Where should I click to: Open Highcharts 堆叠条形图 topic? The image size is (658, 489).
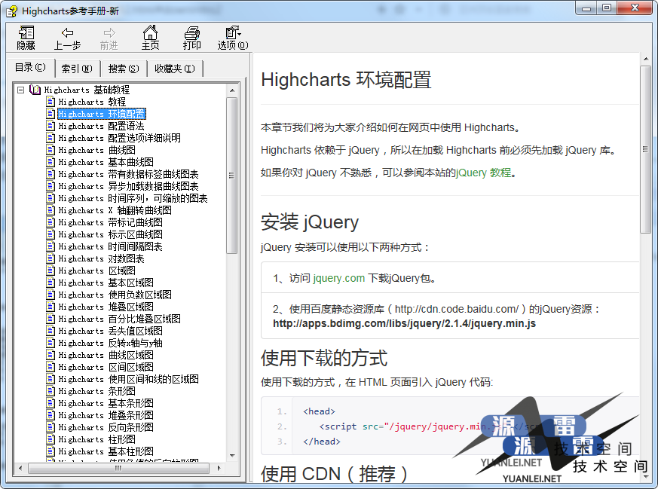coord(106,415)
